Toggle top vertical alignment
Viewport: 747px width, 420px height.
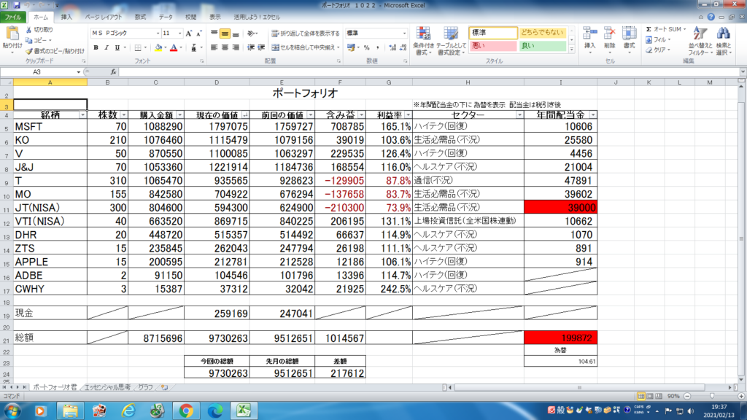tap(214, 34)
